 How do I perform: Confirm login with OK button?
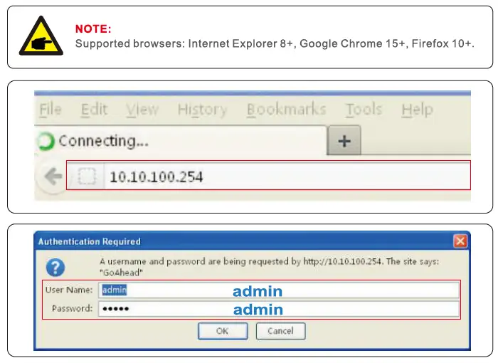pyautogui.click(x=223, y=331)
